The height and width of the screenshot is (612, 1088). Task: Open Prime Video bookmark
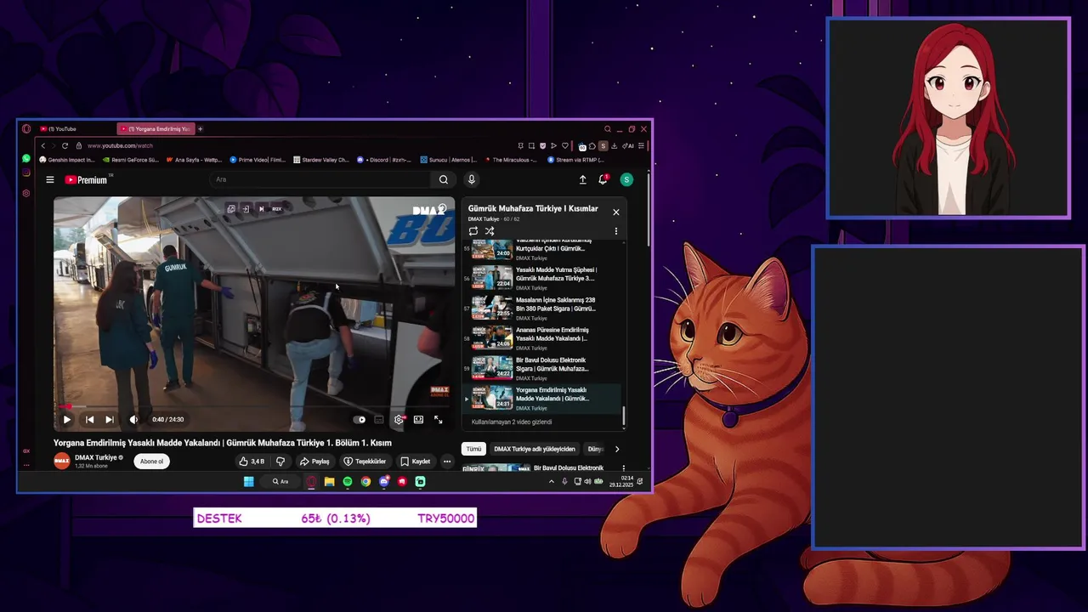pos(258,160)
